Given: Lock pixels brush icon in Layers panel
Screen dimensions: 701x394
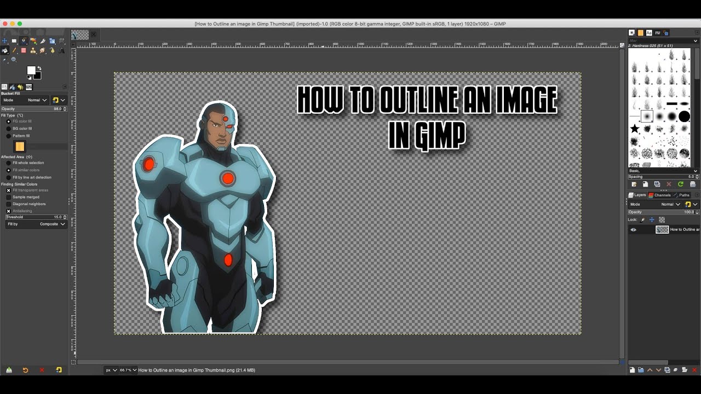Looking at the screenshot, I should 642,220.
